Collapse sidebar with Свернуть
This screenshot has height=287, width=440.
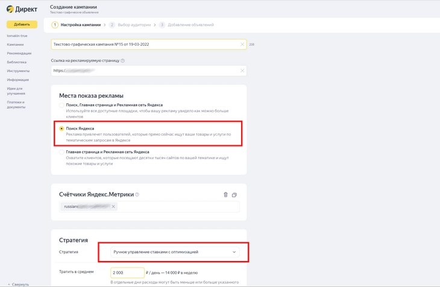tap(18, 284)
